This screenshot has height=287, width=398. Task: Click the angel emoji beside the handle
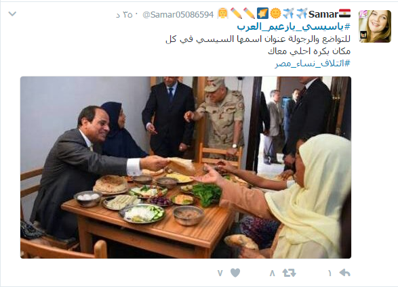click(x=222, y=14)
